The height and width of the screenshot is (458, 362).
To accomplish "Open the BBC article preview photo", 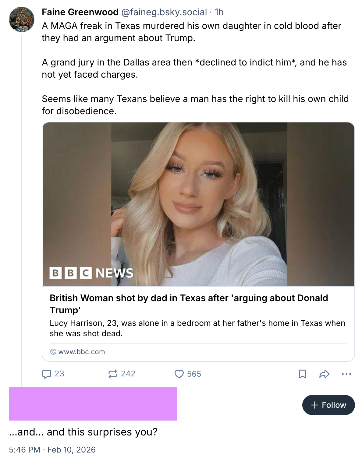I will (198, 204).
